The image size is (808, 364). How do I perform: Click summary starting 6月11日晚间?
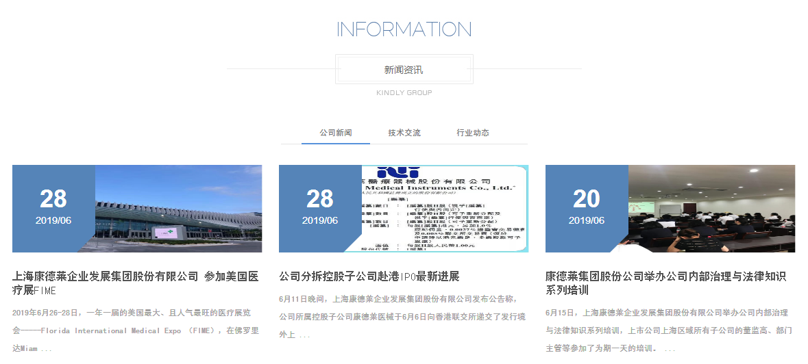[x=402, y=317]
